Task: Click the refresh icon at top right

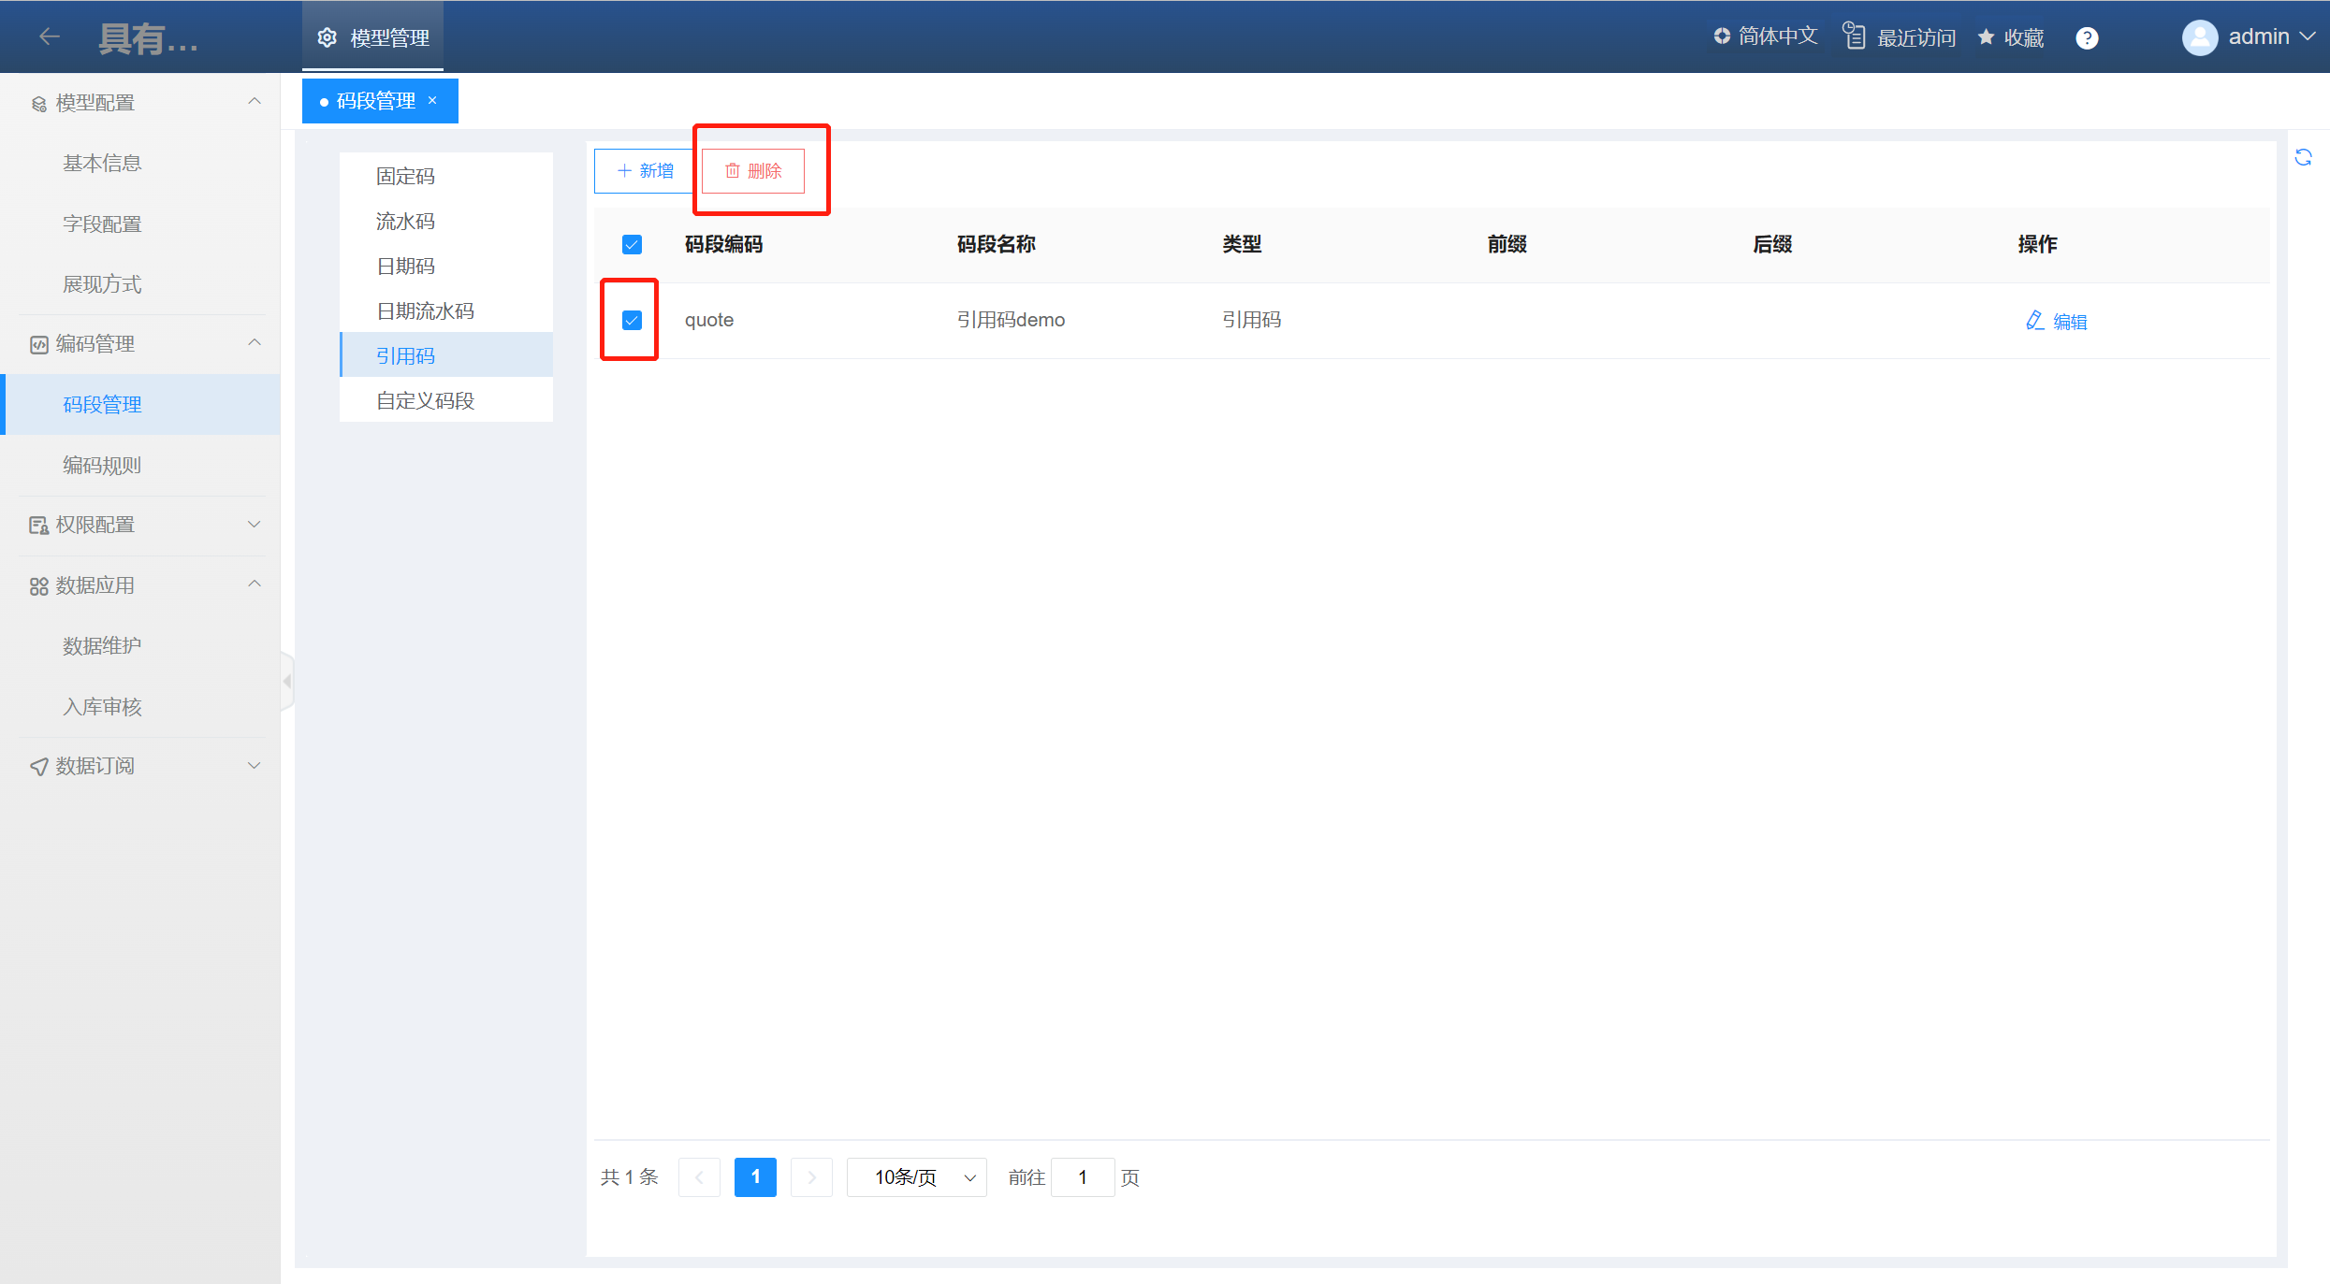Action: click(x=2303, y=157)
